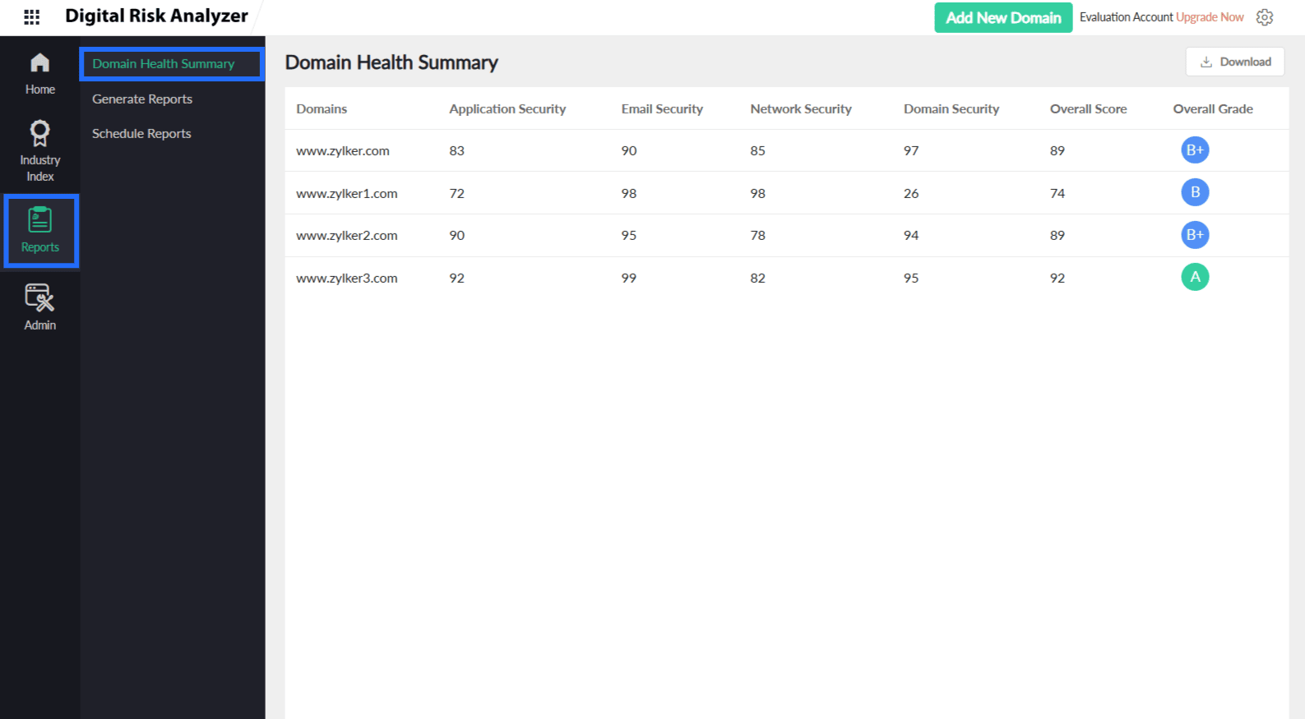The image size is (1305, 719).
Task: Click Add New Domain button
Action: (1002, 17)
